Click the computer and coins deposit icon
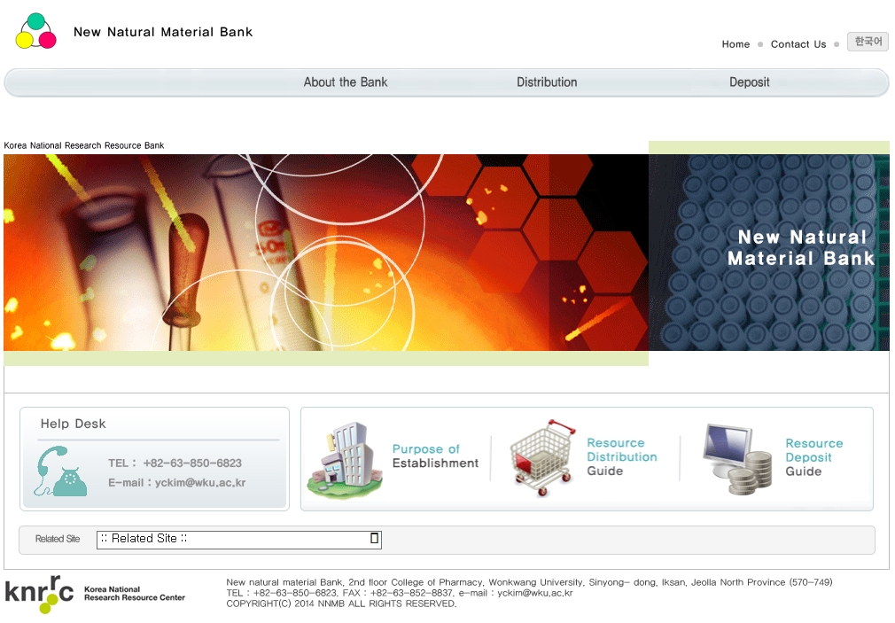The height and width of the screenshot is (623, 895). (737, 460)
